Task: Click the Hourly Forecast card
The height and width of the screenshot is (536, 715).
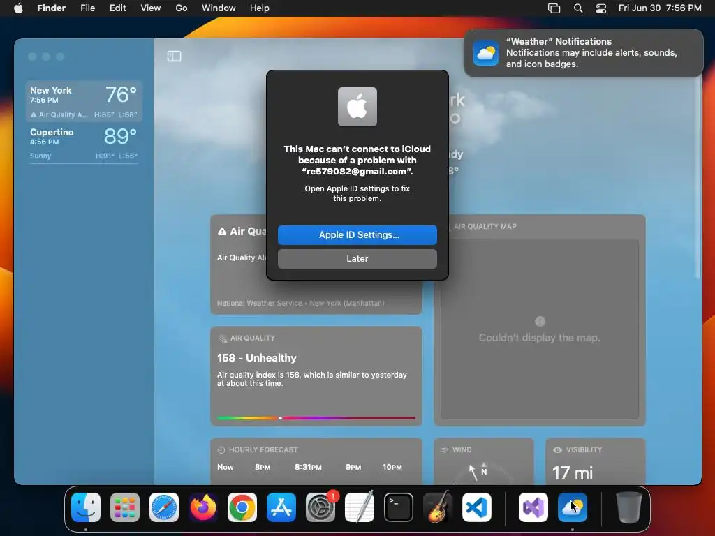Action: pyautogui.click(x=316, y=461)
